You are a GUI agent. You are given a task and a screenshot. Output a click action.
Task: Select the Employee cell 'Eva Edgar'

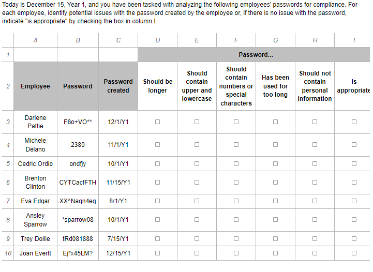point(35,201)
